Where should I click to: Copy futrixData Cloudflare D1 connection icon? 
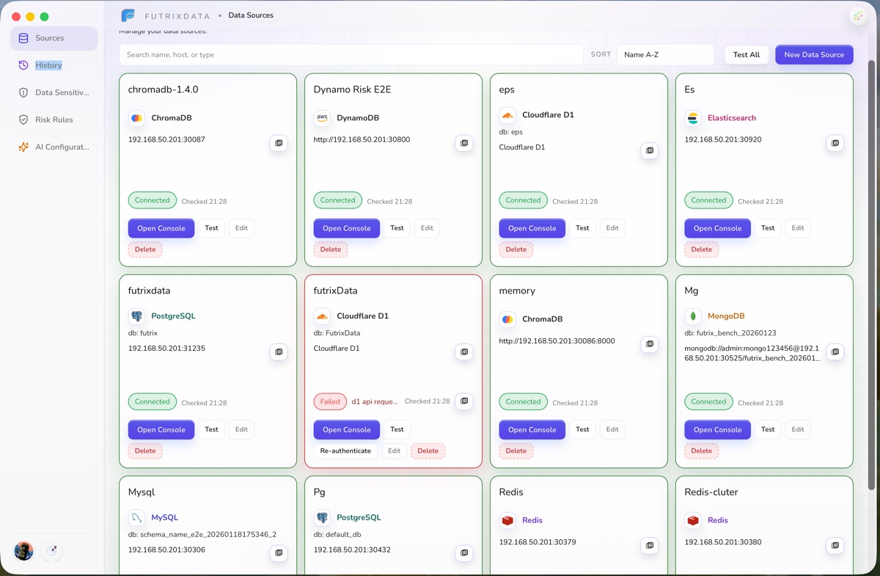click(464, 352)
